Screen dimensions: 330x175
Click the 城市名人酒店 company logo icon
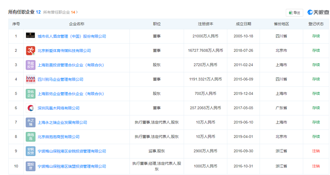tap(31, 36)
